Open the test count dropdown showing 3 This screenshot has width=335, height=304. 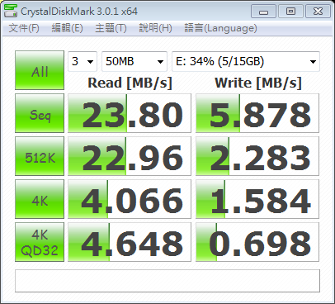(83, 61)
